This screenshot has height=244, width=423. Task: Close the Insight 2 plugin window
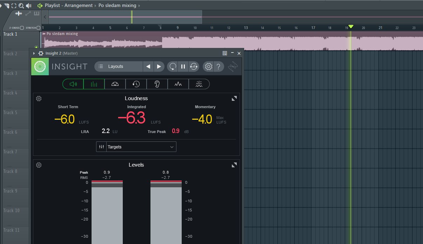tap(239, 53)
